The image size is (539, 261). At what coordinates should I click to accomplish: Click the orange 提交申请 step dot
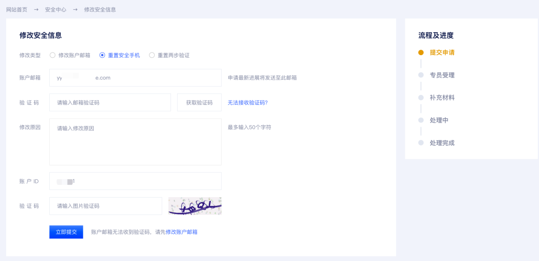[x=421, y=53]
